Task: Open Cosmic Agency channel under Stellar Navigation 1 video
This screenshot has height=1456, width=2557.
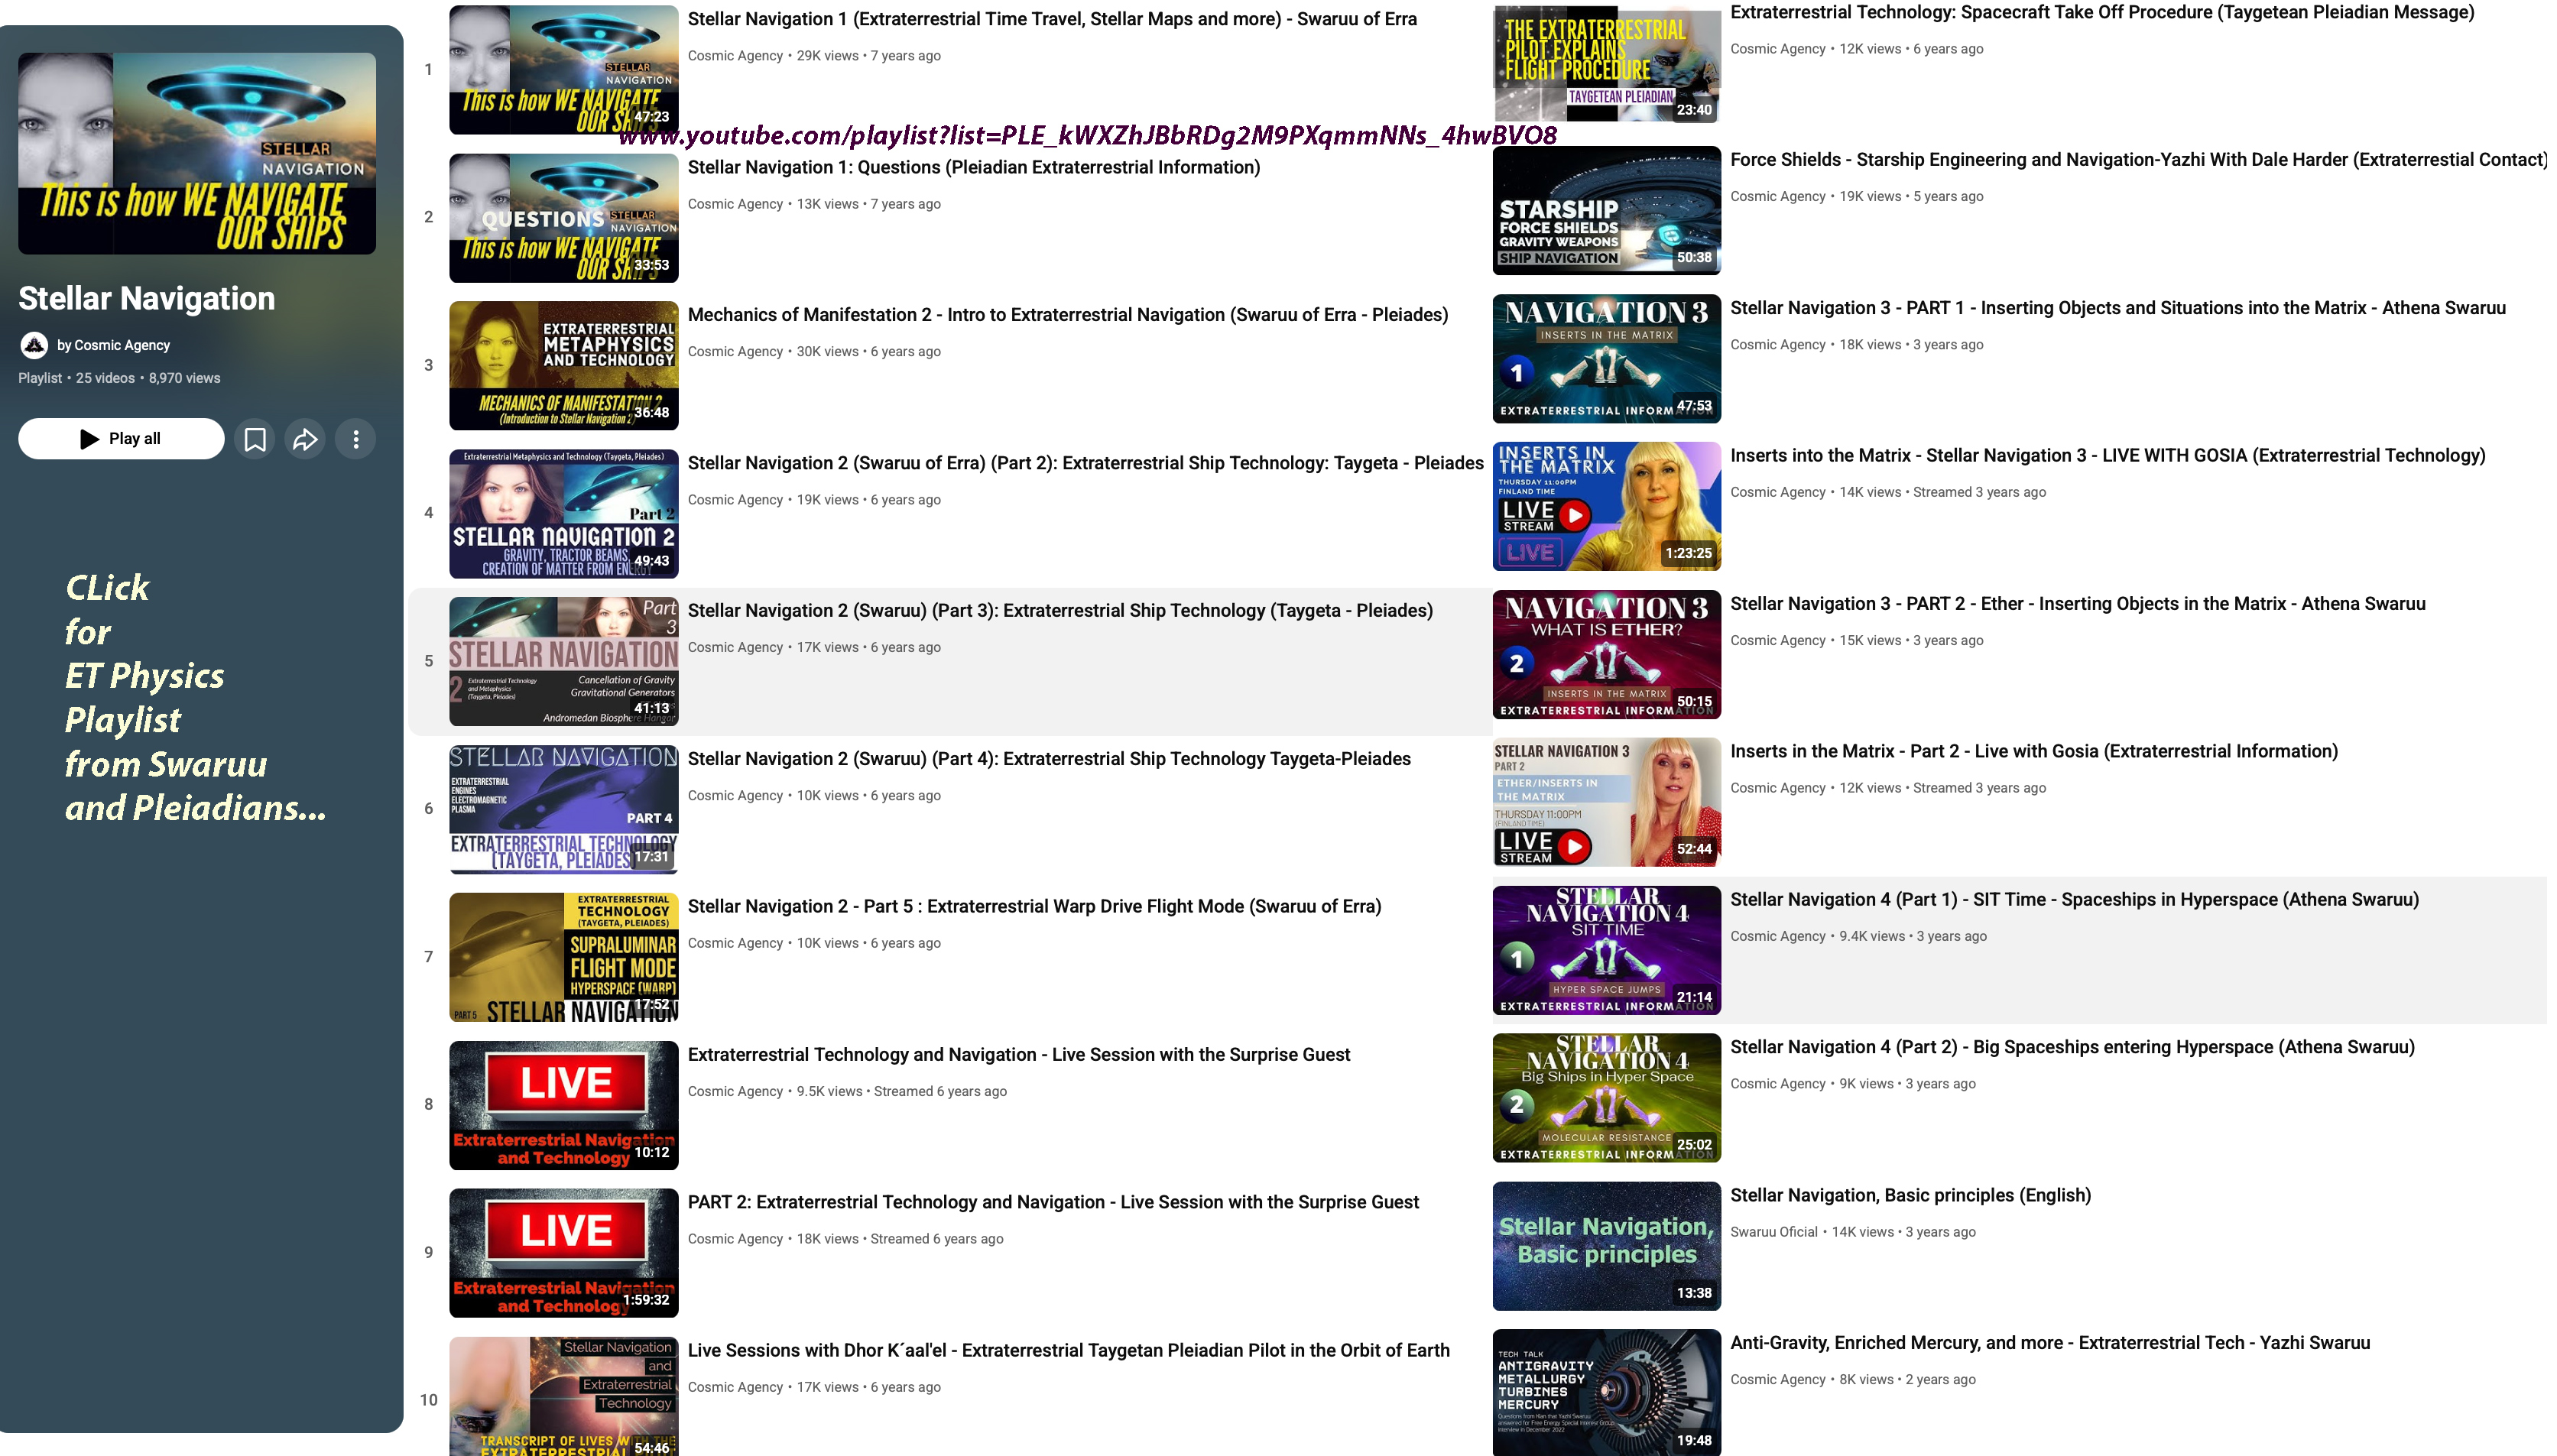Action: click(735, 56)
